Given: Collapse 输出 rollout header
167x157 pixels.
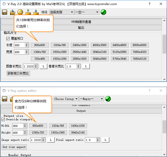Looking at the screenshot, I should tap(81, 28).
